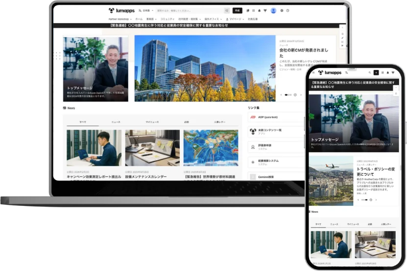Select the すべて news tab on the laptop

click(83, 122)
